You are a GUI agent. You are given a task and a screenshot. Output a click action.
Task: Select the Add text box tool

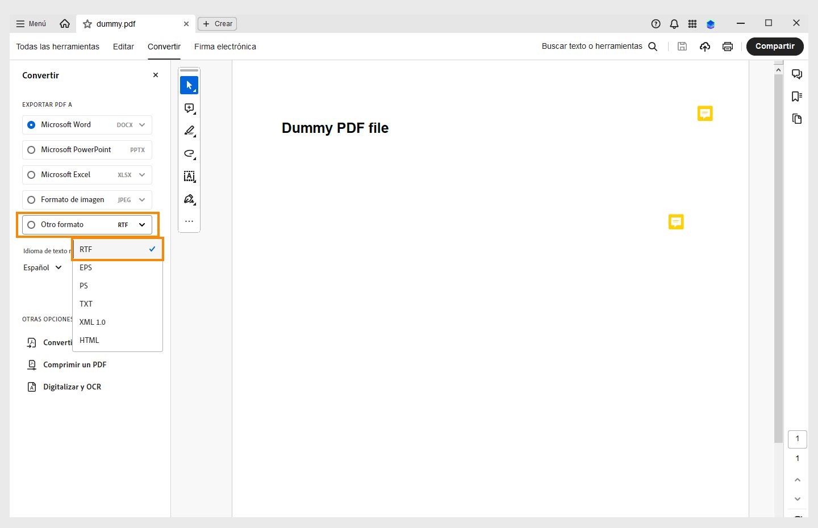click(189, 176)
